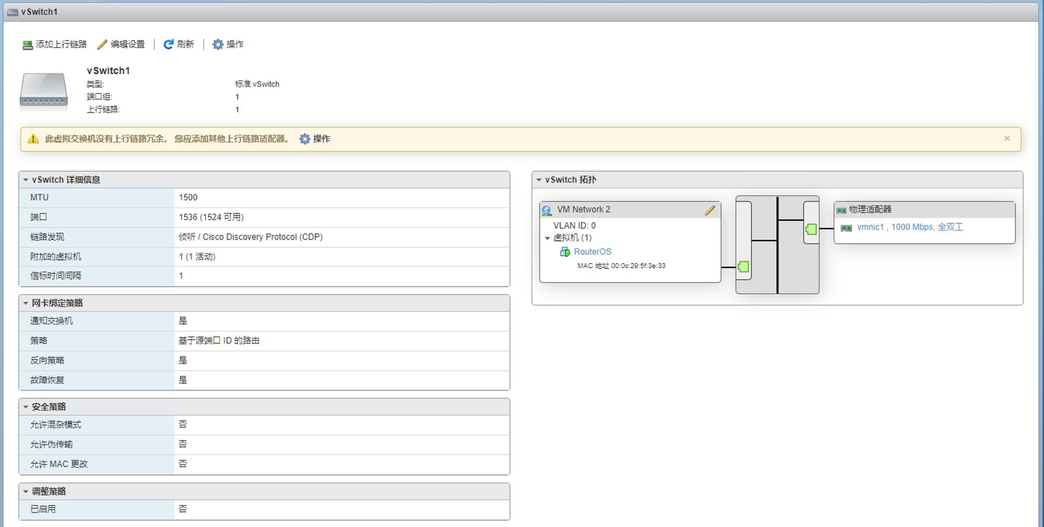Refresh the vSwitch view (刷新)

179,44
